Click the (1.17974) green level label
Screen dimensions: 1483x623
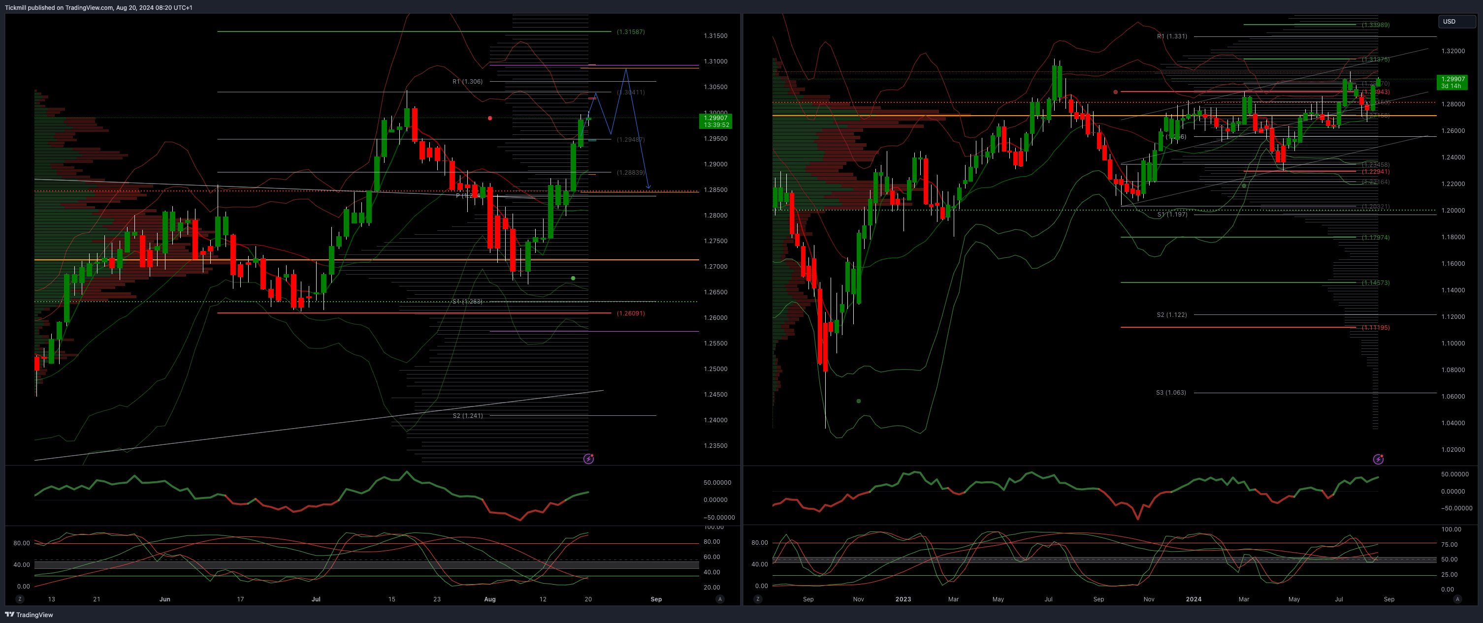pos(1375,237)
